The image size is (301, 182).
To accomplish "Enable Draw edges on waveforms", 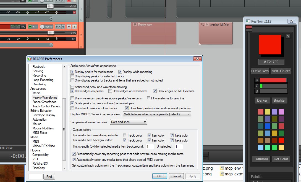I will [x=110, y=91].
